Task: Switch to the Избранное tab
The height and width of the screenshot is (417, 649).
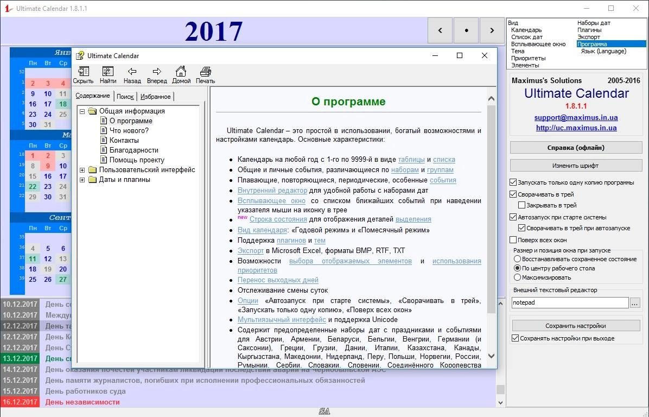Action: tap(155, 97)
